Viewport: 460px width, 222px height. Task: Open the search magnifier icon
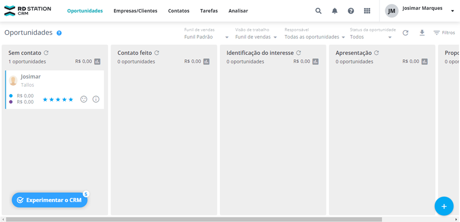coord(318,11)
